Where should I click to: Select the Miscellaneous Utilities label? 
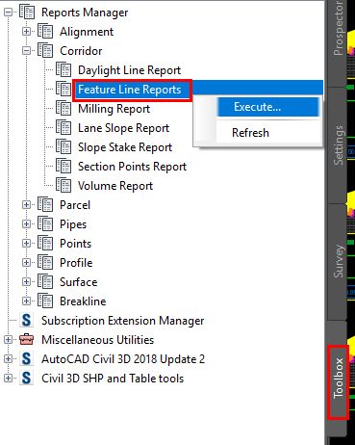tap(98, 340)
